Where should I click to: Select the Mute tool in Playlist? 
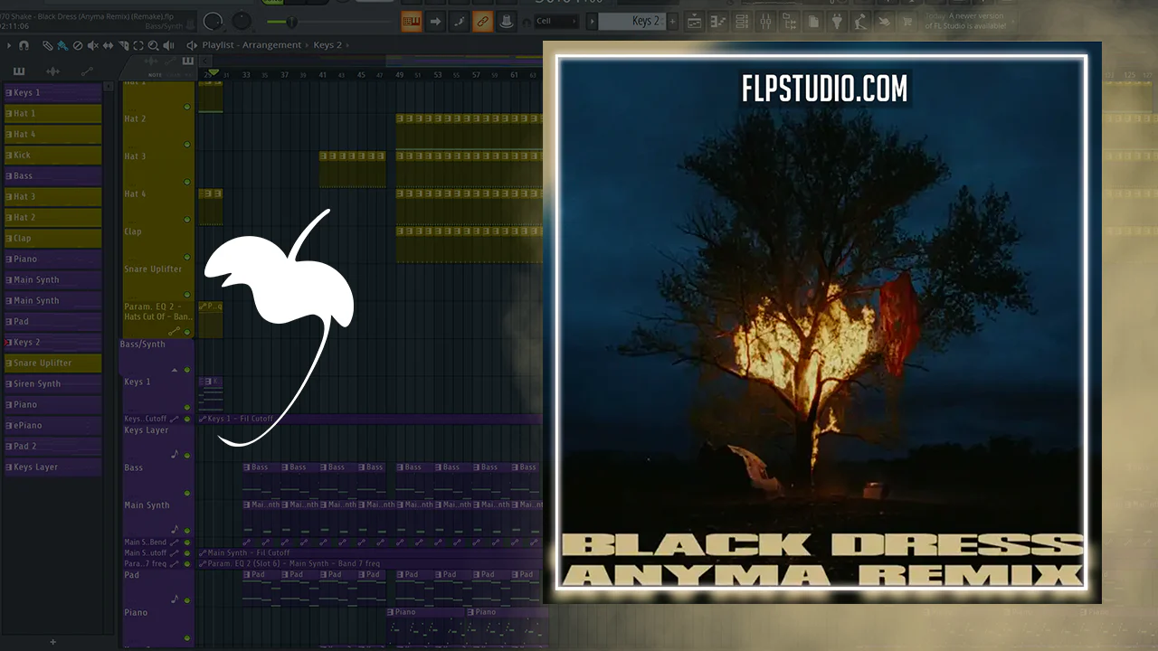pyautogui.click(x=92, y=45)
